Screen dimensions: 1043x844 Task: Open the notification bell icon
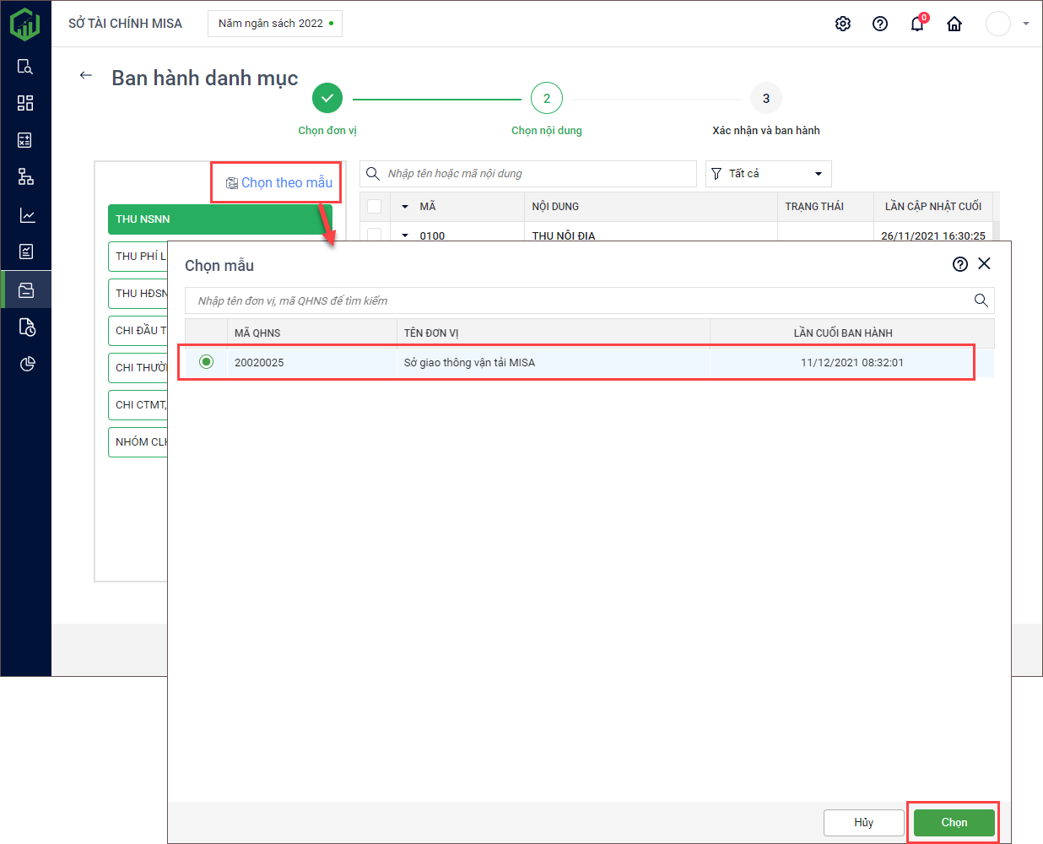point(917,24)
